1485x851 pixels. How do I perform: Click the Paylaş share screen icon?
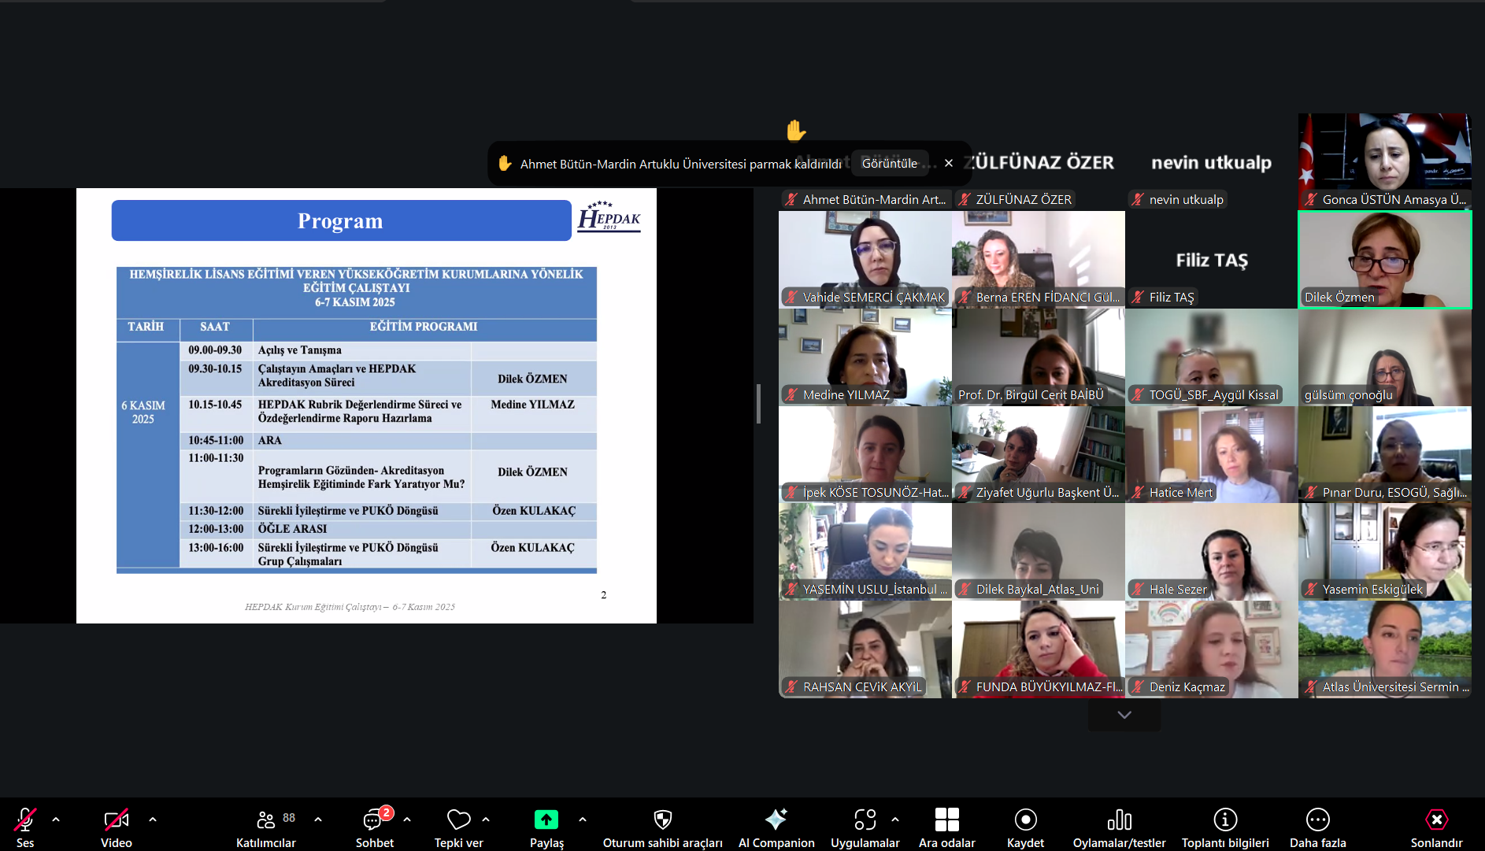(x=546, y=820)
